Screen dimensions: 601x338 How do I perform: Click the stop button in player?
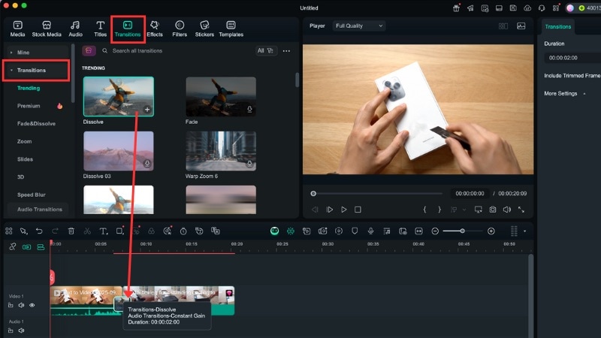(x=358, y=210)
